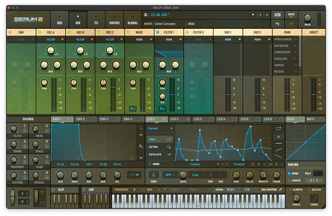The width and height of the screenshot is (332, 216).
Task: Open the Menu button
Action: 291,14
